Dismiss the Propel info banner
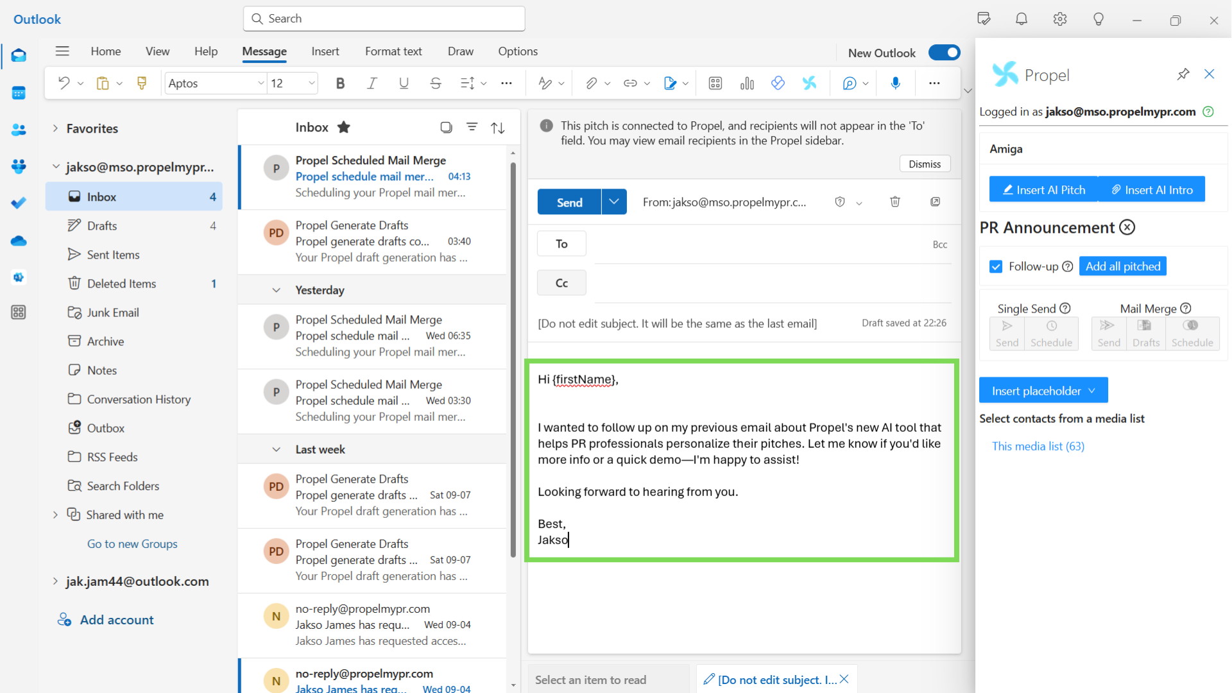1232x693 pixels. click(x=925, y=164)
